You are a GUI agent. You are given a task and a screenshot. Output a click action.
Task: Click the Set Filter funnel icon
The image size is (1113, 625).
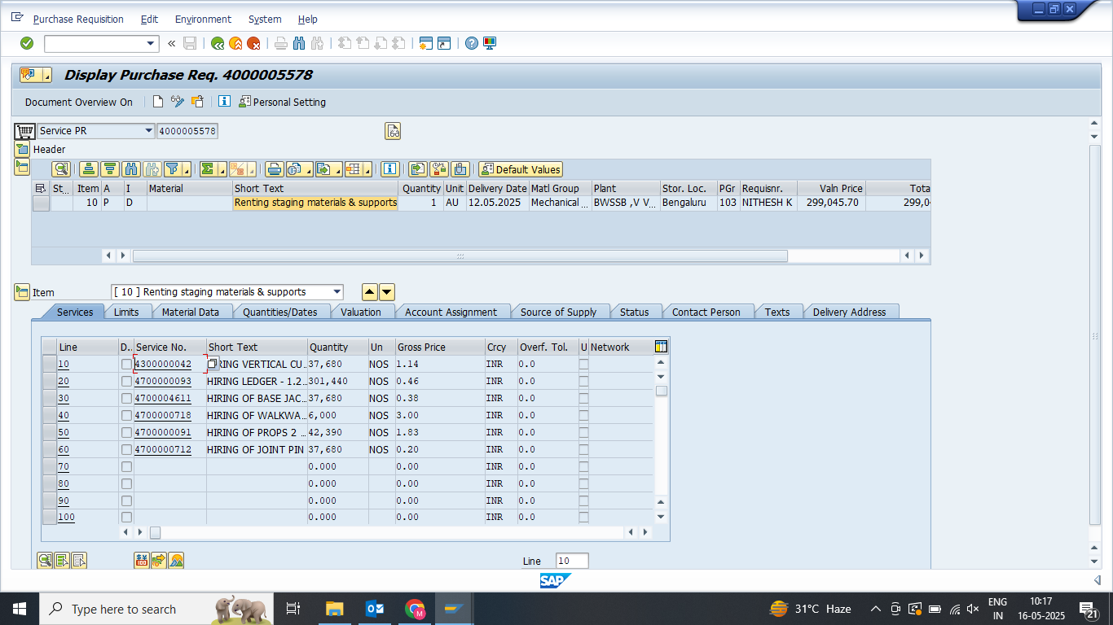coord(173,169)
